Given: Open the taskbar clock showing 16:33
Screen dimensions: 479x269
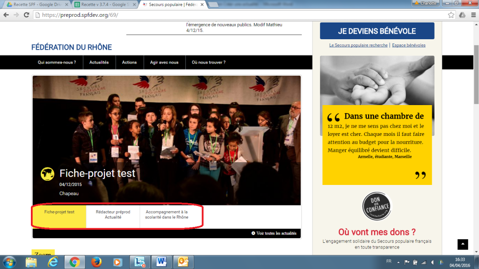Looking at the screenshot, I should click(x=460, y=262).
